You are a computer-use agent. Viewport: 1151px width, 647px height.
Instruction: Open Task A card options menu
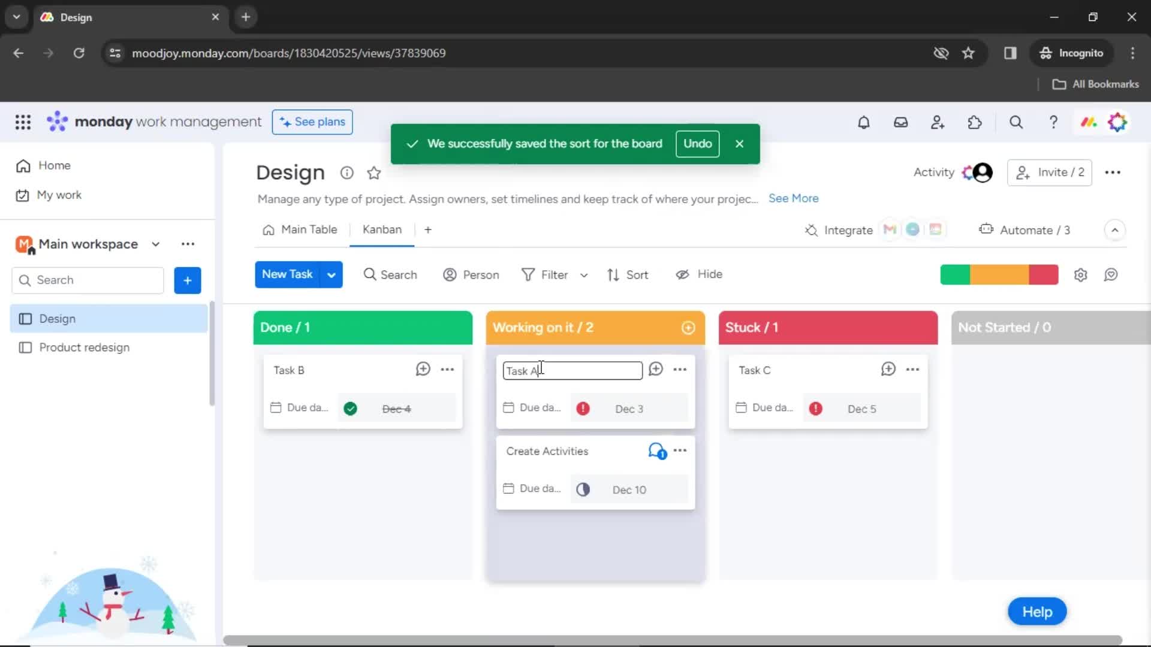click(680, 369)
